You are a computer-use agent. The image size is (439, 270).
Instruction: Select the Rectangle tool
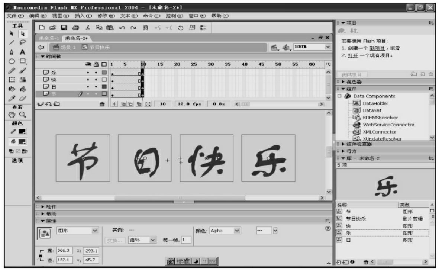(x=22, y=61)
